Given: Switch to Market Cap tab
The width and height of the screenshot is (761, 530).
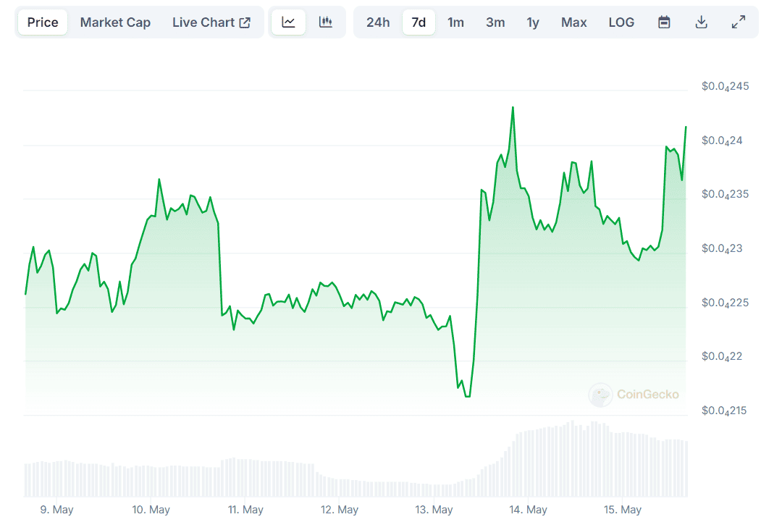Looking at the screenshot, I should tap(115, 22).
